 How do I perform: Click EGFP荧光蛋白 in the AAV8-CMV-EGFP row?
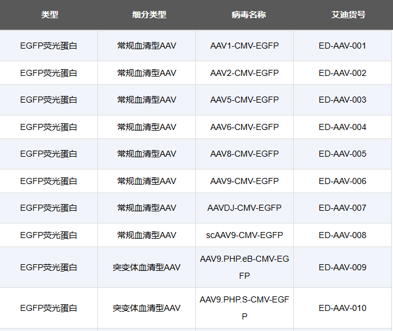[49, 154]
